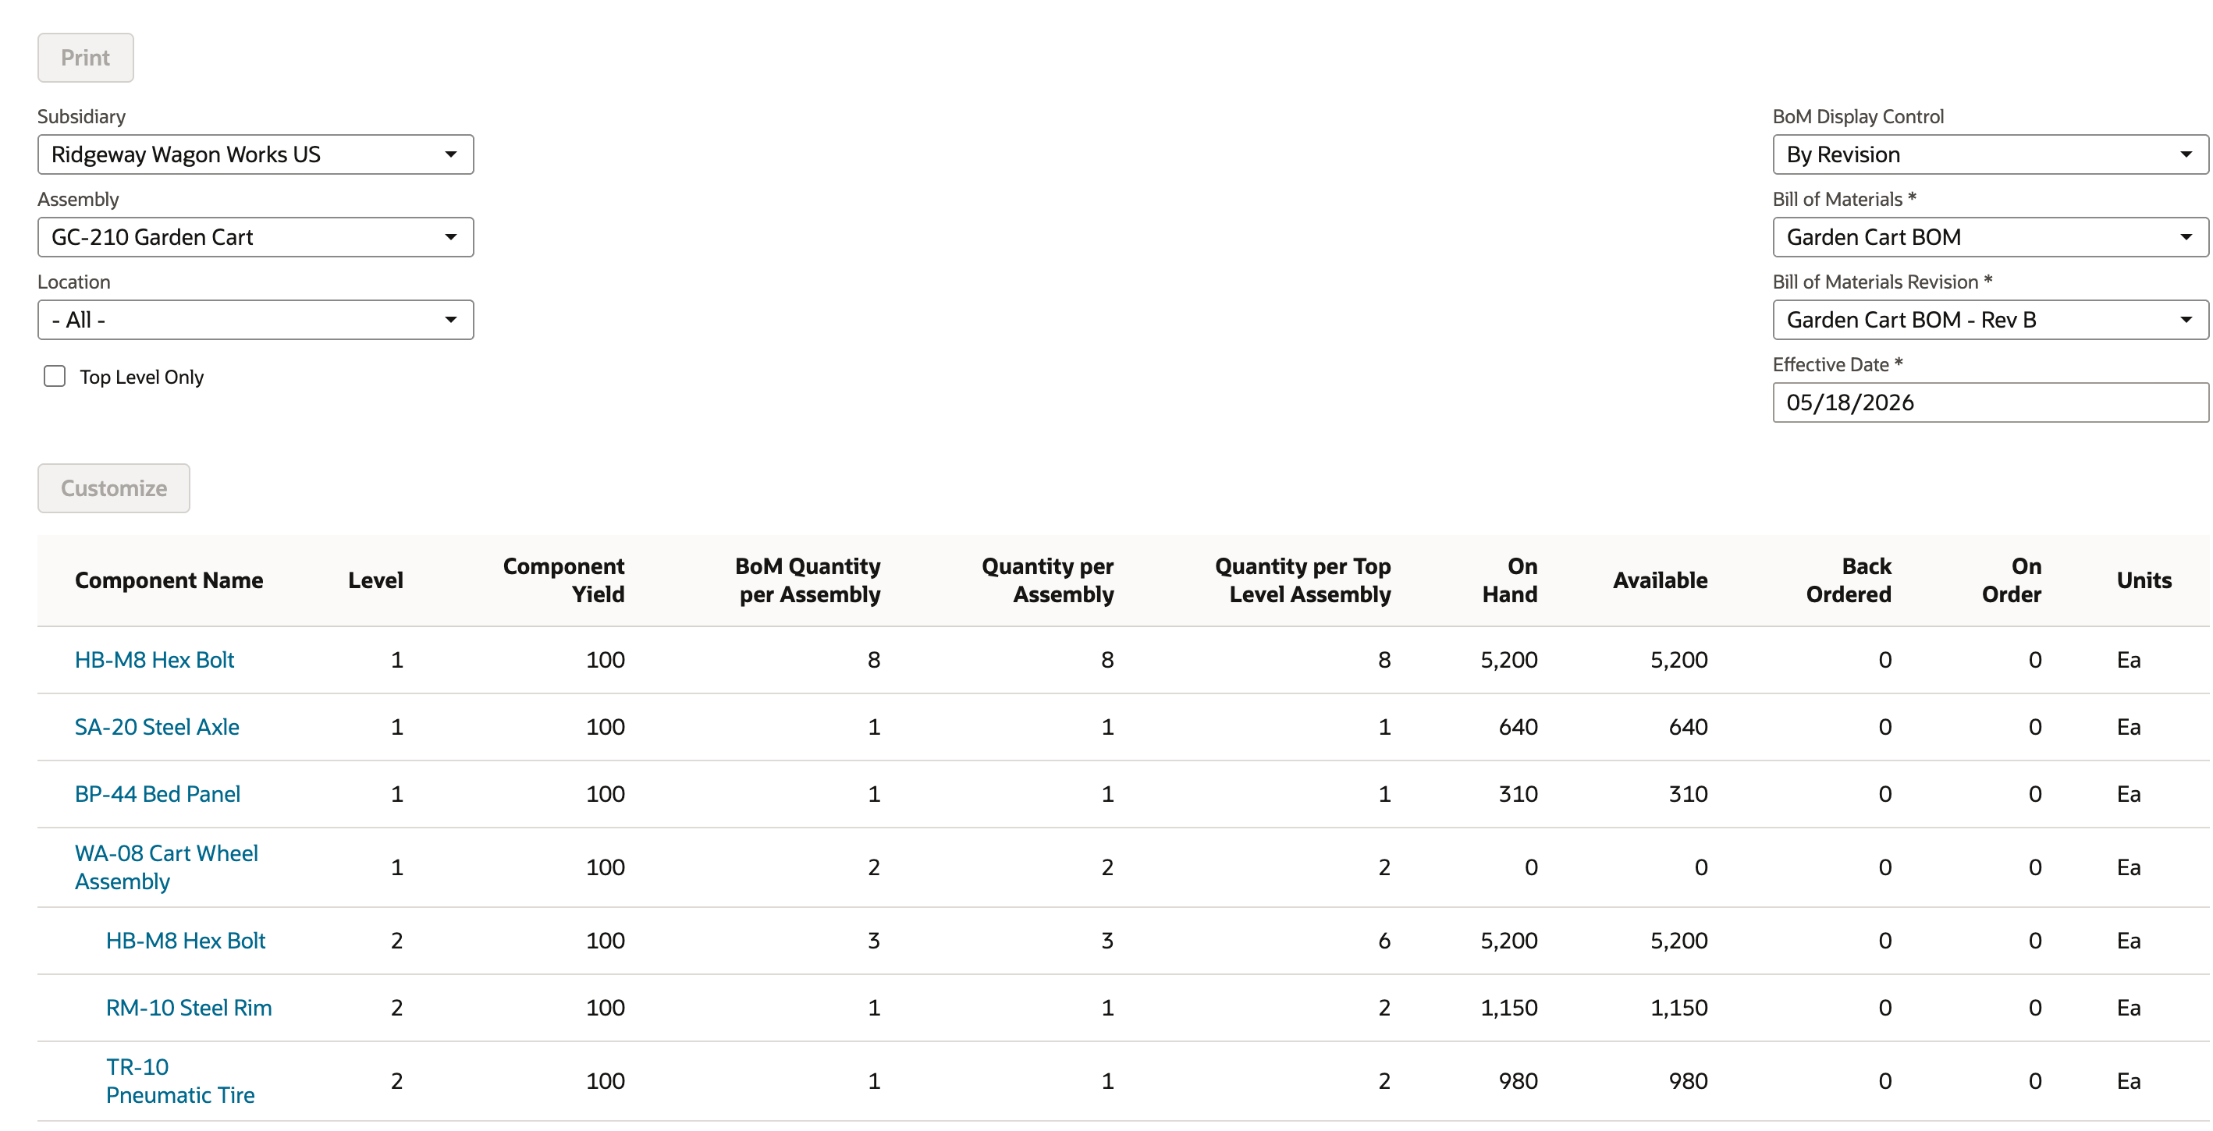Image resolution: width=2213 pixels, height=1131 pixels.
Task: Click the Quantity per Top Level Assembly header
Action: (1302, 580)
